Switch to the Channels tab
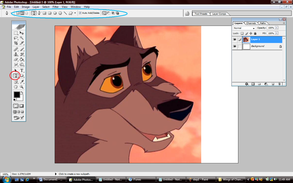The height and width of the screenshot is (183, 293). (x=251, y=23)
